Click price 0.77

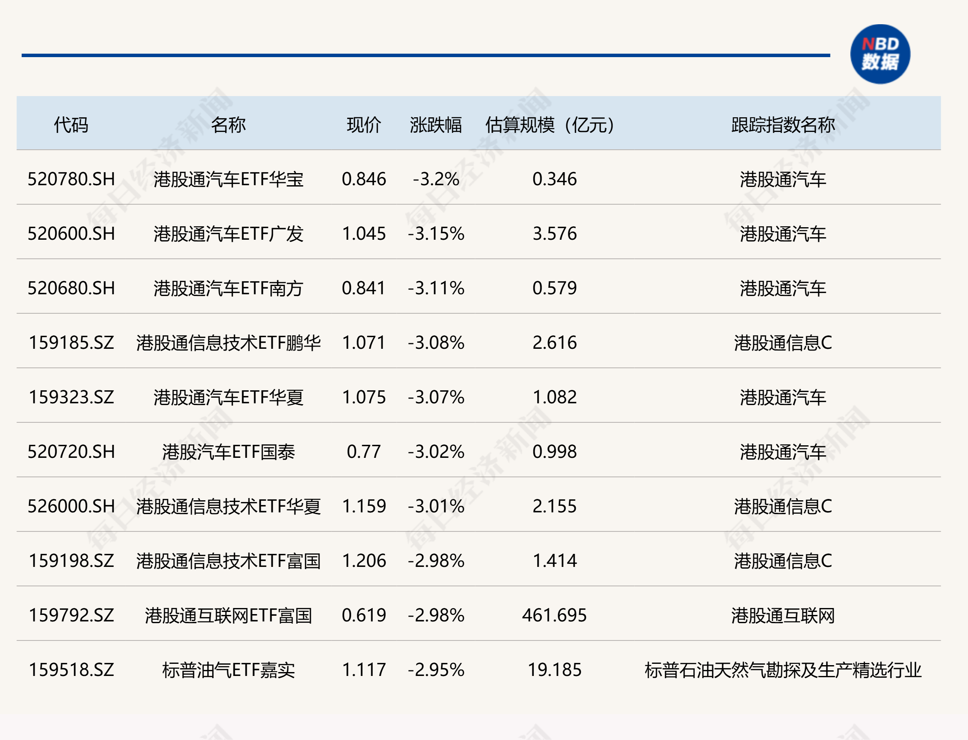pos(364,452)
